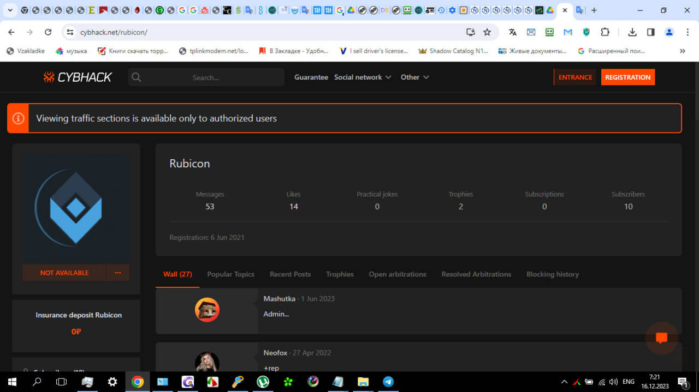The height and width of the screenshot is (392, 699).
Task: Open the Recent Posts tab
Action: tap(290, 274)
